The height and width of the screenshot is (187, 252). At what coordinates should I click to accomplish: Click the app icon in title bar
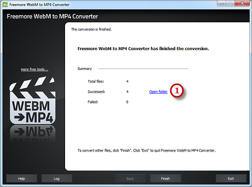5,5
